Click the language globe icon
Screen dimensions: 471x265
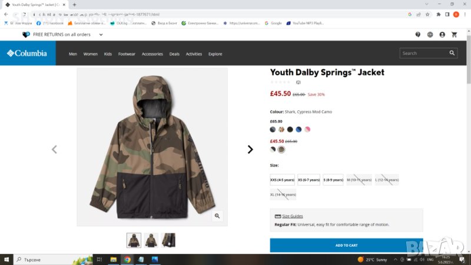[430, 35]
